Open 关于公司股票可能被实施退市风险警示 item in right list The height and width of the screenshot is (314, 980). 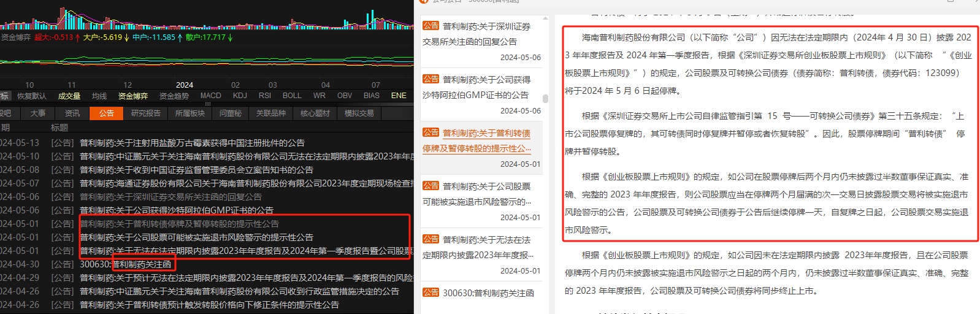point(481,201)
